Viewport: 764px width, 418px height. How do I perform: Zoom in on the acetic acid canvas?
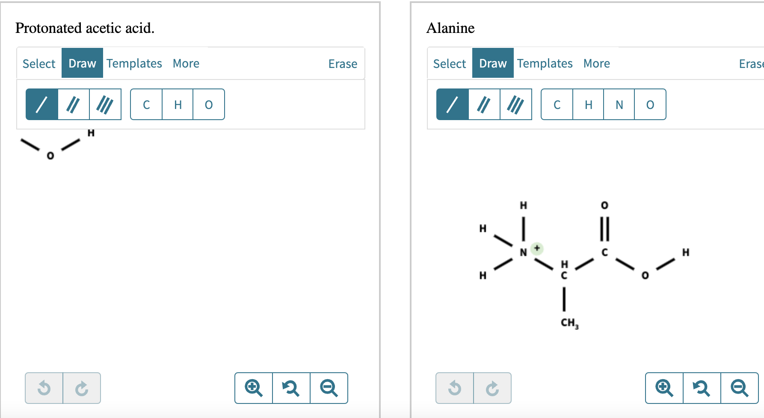[253, 388]
